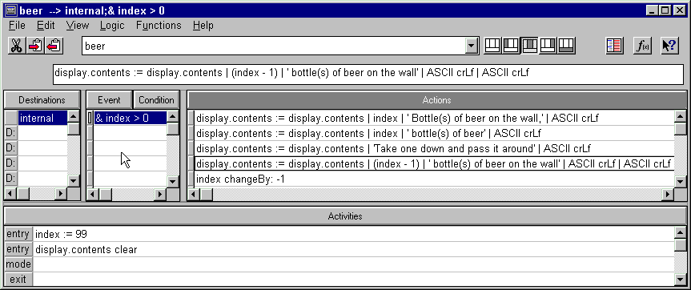
Task: Click the 'mode' row label
Action: tap(18, 264)
